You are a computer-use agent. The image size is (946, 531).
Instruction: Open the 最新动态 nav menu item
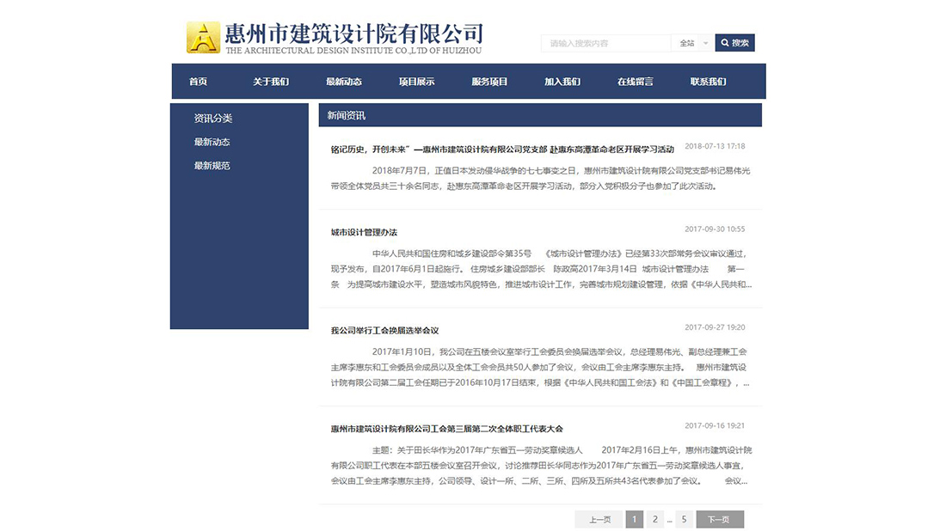click(x=344, y=82)
